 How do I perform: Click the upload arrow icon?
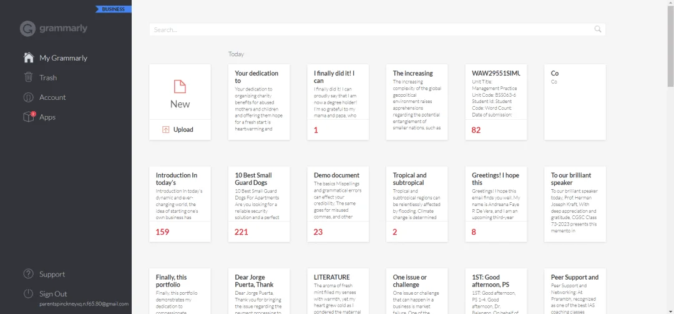pyautogui.click(x=166, y=129)
